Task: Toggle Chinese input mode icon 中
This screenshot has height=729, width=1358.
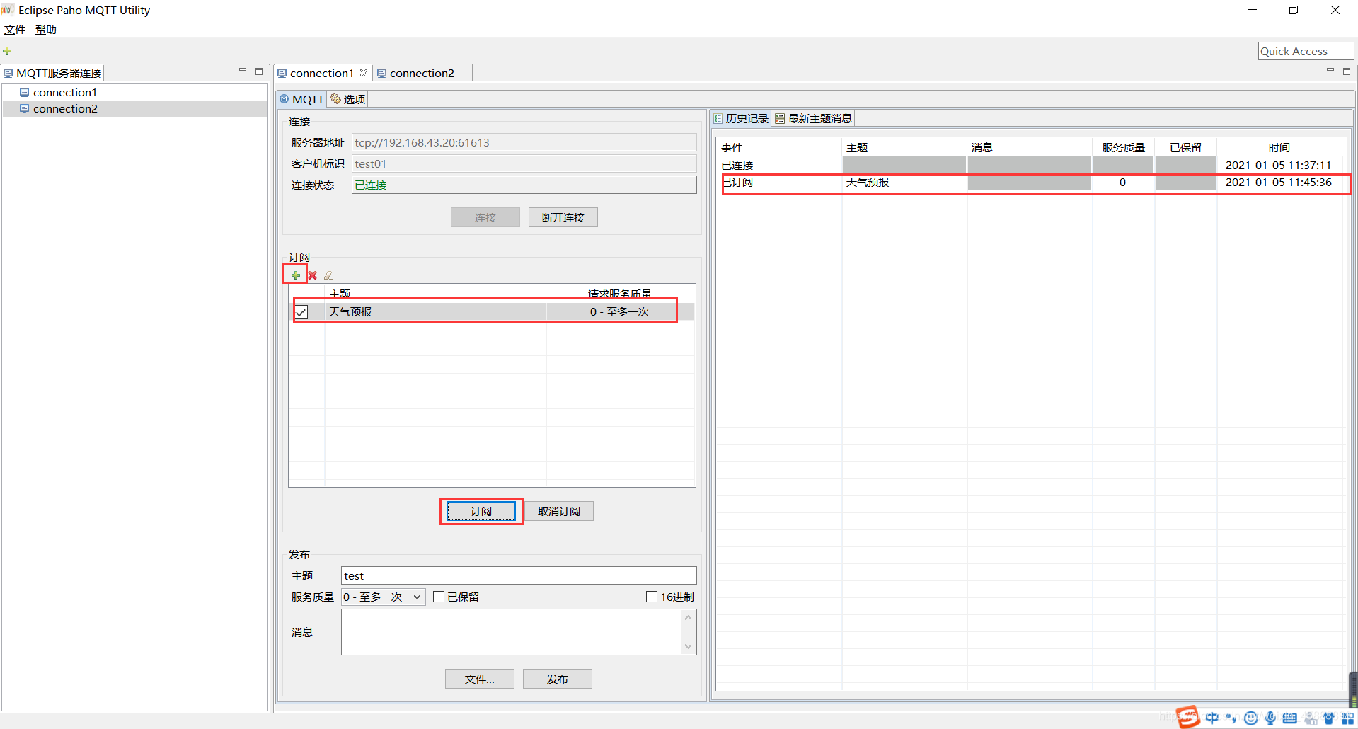Action: [x=1212, y=718]
